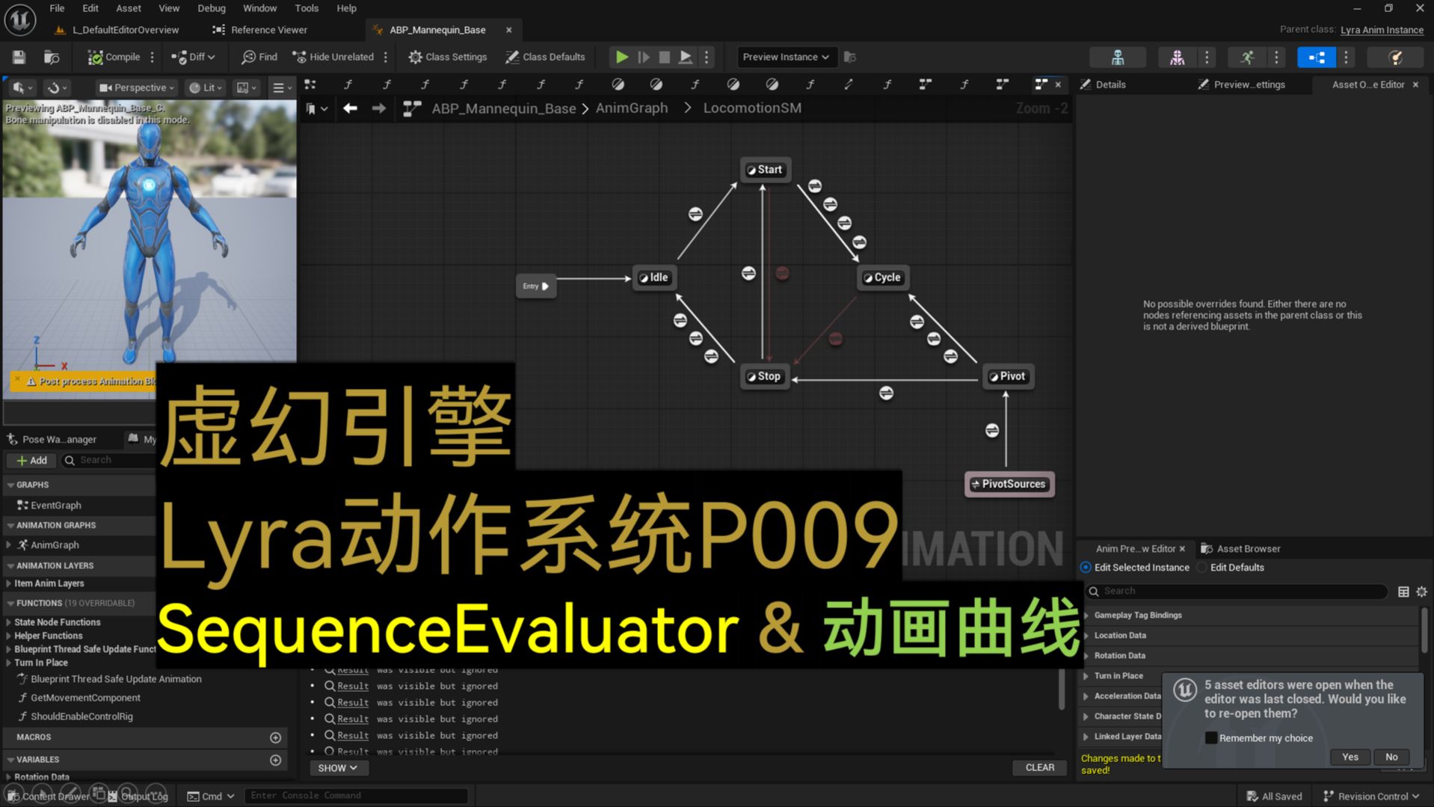Screen dimensions: 1434x807
Task: Expand Location Data category
Action: tap(1086, 636)
